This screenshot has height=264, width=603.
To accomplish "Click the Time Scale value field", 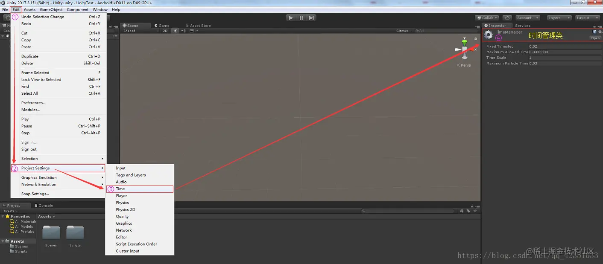I will pyautogui.click(x=565, y=58).
